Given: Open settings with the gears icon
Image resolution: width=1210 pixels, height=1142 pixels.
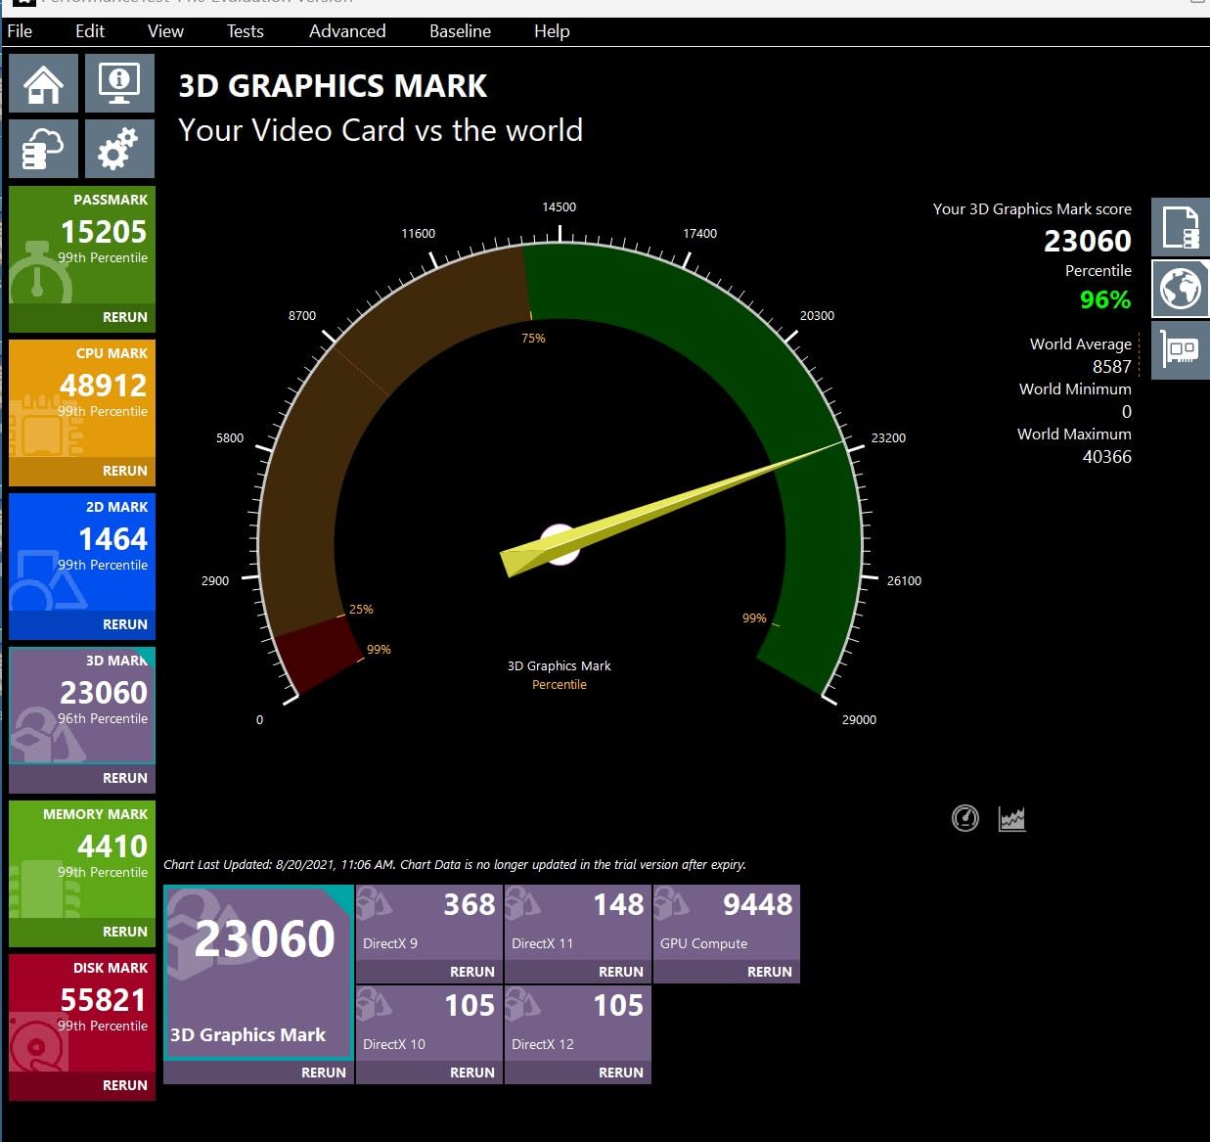Looking at the screenshot, I should 119,149.
